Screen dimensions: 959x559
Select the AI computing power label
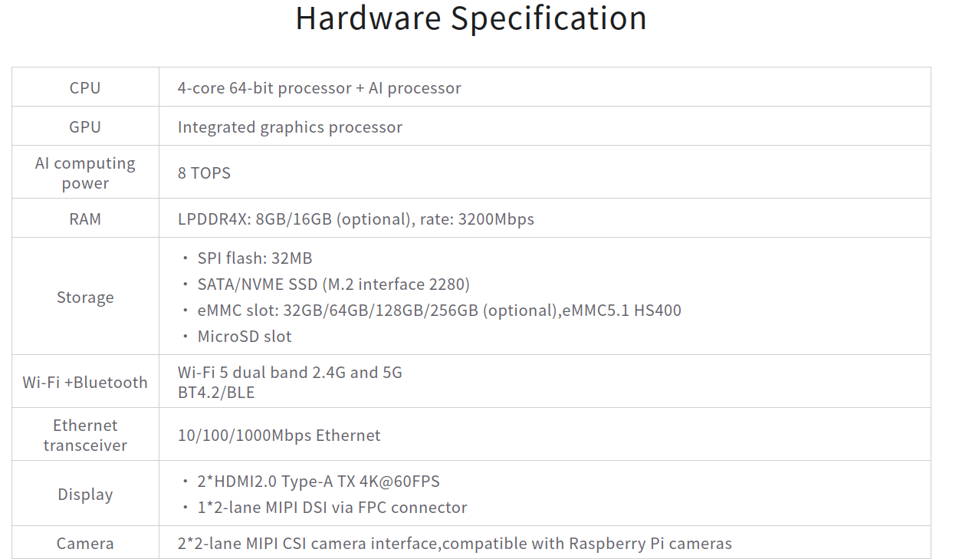pos(85,173)
